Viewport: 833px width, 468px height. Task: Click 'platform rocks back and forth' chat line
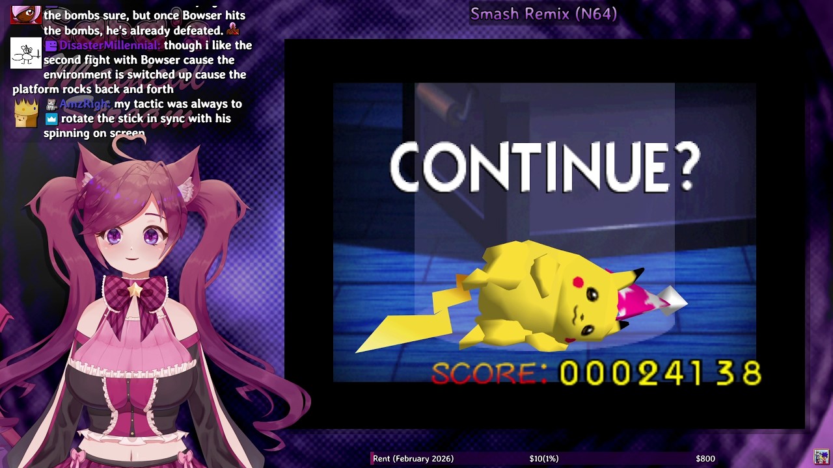click(x=93, y=89)
